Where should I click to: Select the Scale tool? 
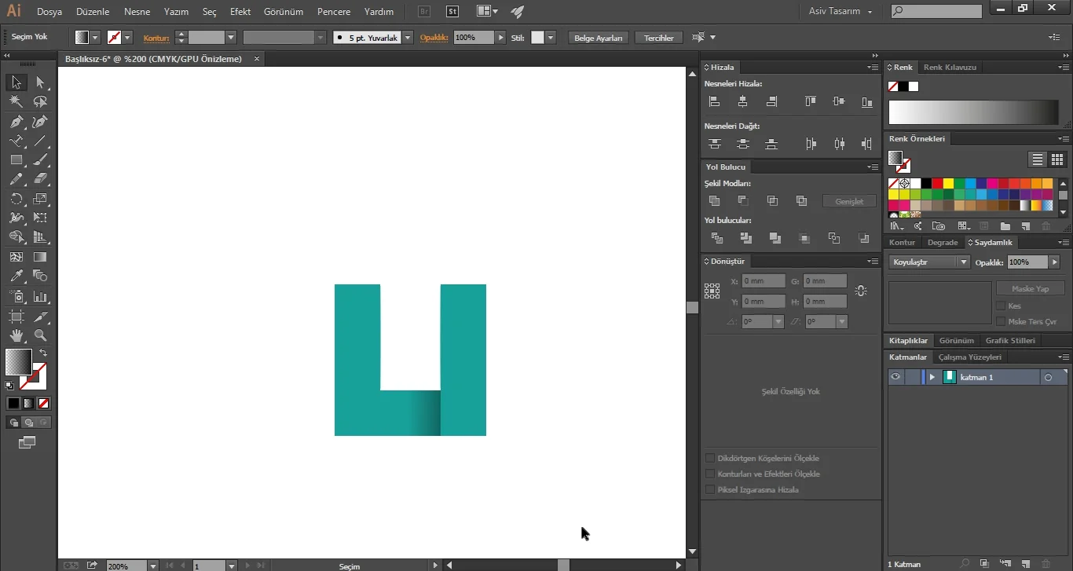pyautogui.click(x=40, y=199)
